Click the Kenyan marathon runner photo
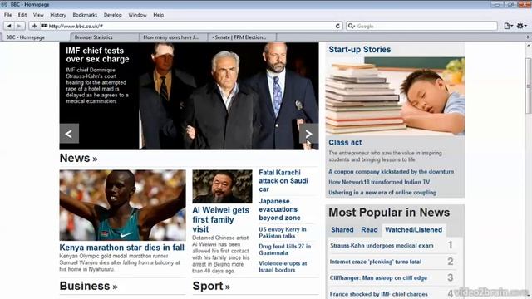Image resolution: width=532 pixels, height=299 pixels. point(122,205)
